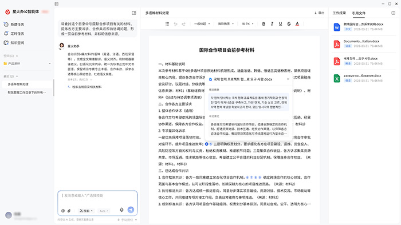
Task: Click the undo arrow in editor toolbar
Action: click(175, 24)
